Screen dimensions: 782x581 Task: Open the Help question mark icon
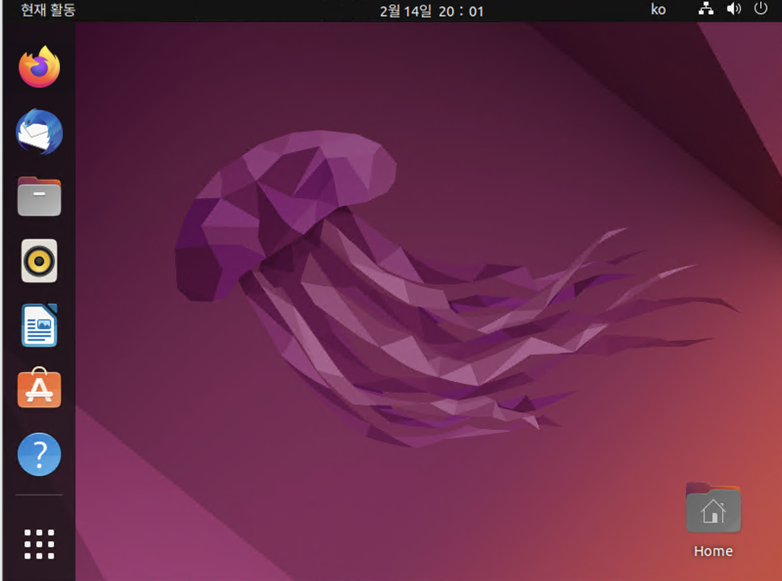click(39, 454)
